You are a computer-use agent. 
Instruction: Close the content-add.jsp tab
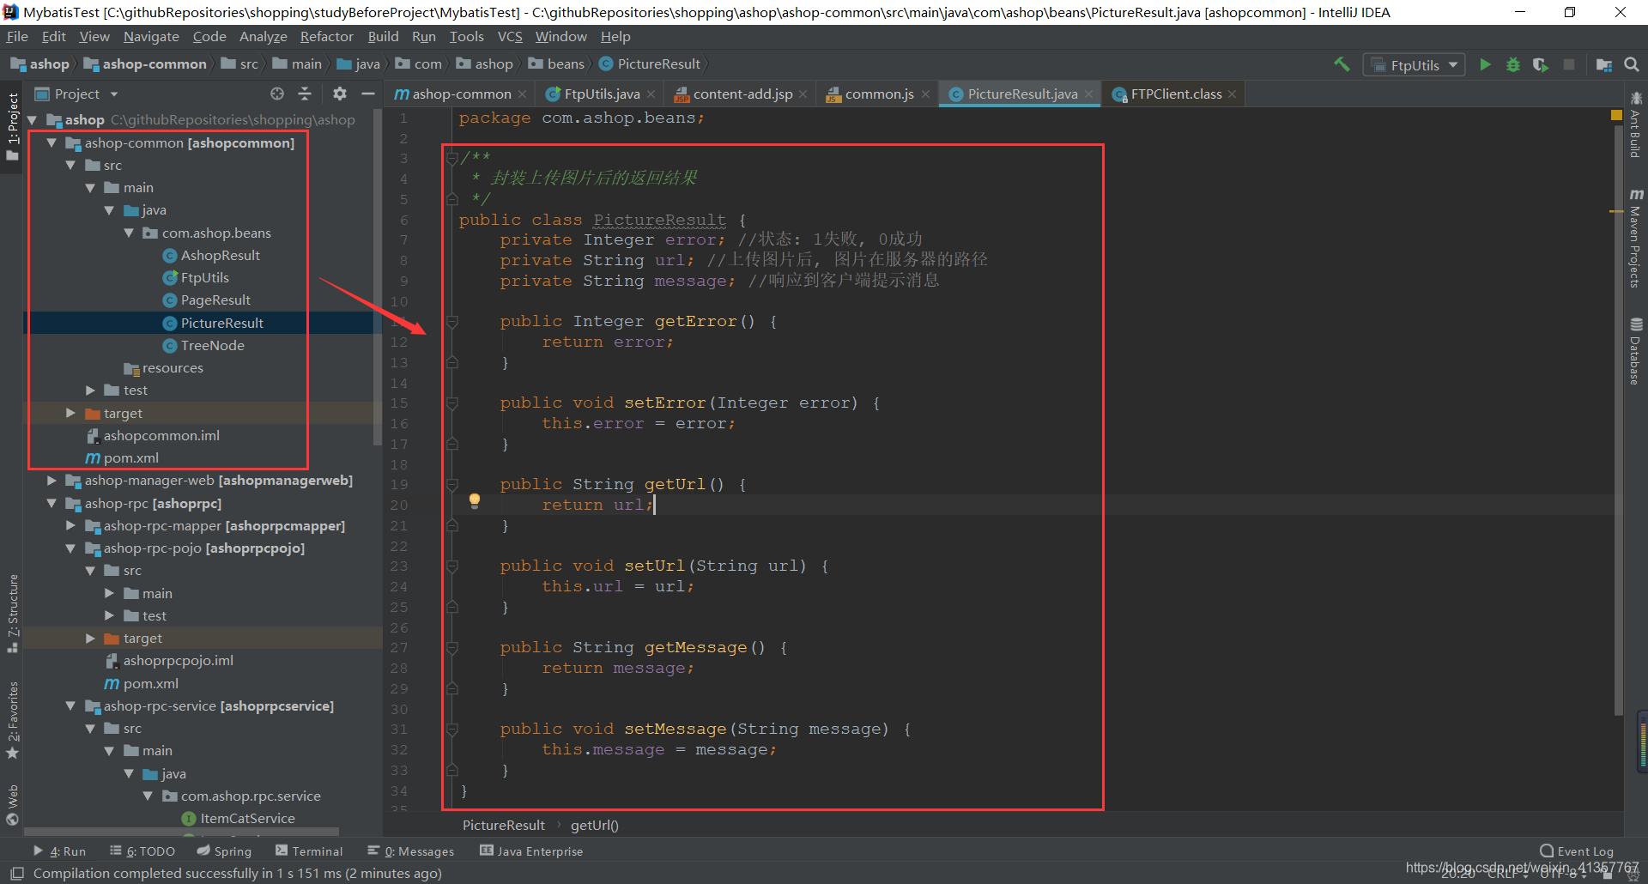[x=803, y=94]
